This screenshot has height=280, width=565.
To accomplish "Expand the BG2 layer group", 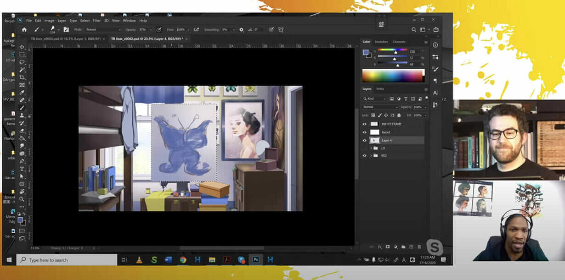I will pyautogui.click(x=371, y=155).
